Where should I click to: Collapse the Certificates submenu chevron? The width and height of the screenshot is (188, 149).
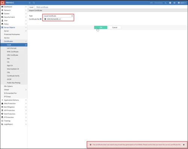[26, 41]
